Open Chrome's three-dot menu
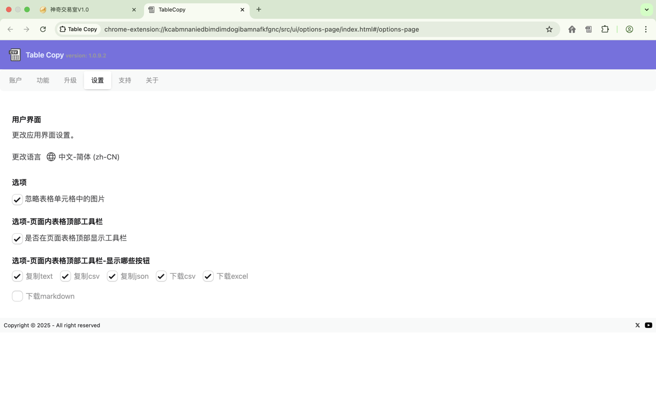The width and height of the screenshot is (656, 410). point(646,29)
